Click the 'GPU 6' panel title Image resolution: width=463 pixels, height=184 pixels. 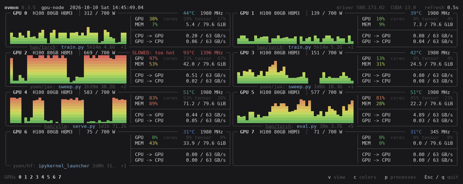(x=20, y=132)
